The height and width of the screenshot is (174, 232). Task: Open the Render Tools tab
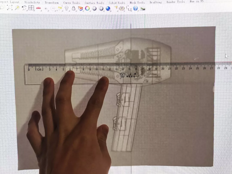pyautogui.click(x=176, y=2)
